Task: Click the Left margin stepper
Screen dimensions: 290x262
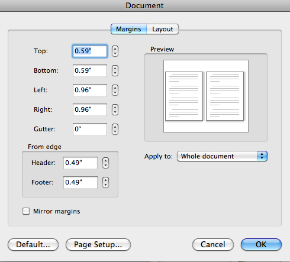Action: (x=115, y=90)
